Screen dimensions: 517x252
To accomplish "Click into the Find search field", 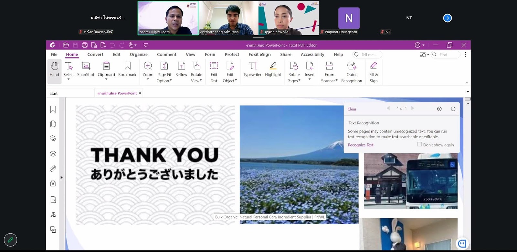I will (448, 55).
